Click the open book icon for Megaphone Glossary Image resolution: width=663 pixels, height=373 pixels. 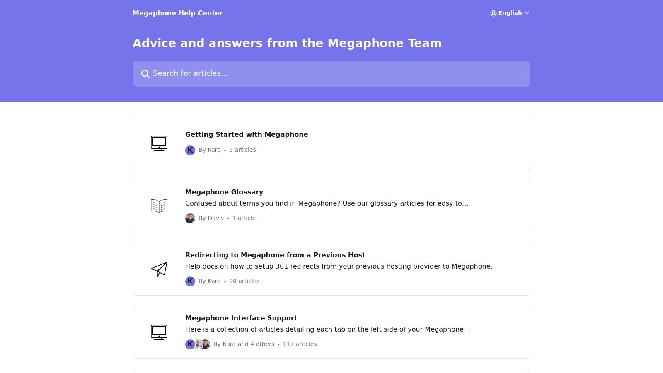159,206
